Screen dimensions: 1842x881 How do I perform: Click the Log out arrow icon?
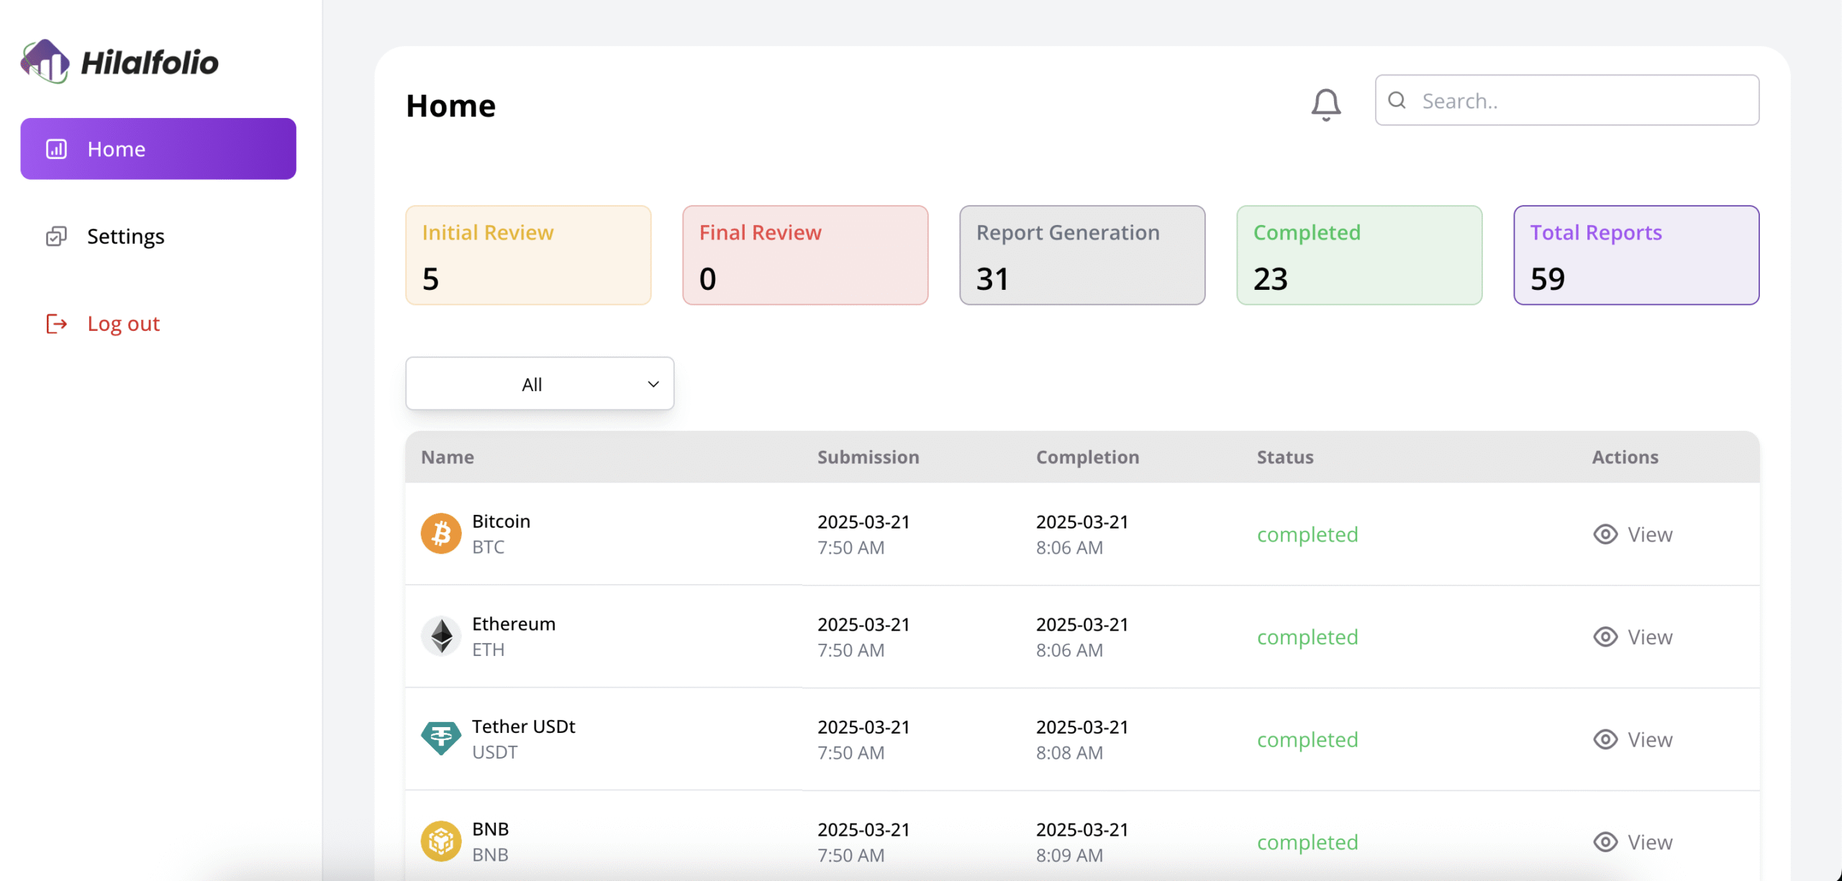point(56,324)
